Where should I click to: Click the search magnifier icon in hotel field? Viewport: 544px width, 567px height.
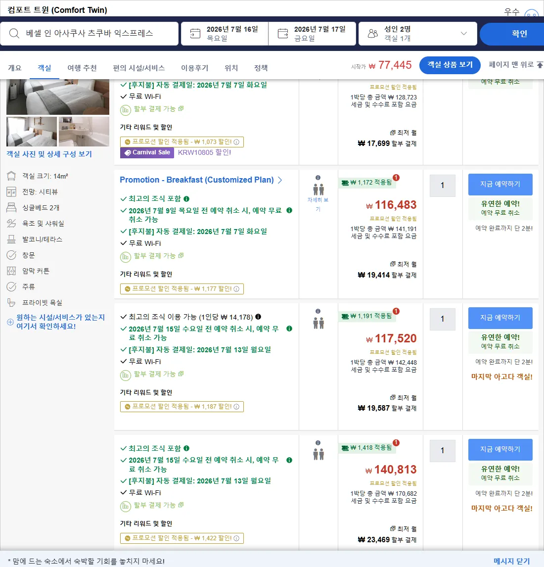(x=14, y=34)
